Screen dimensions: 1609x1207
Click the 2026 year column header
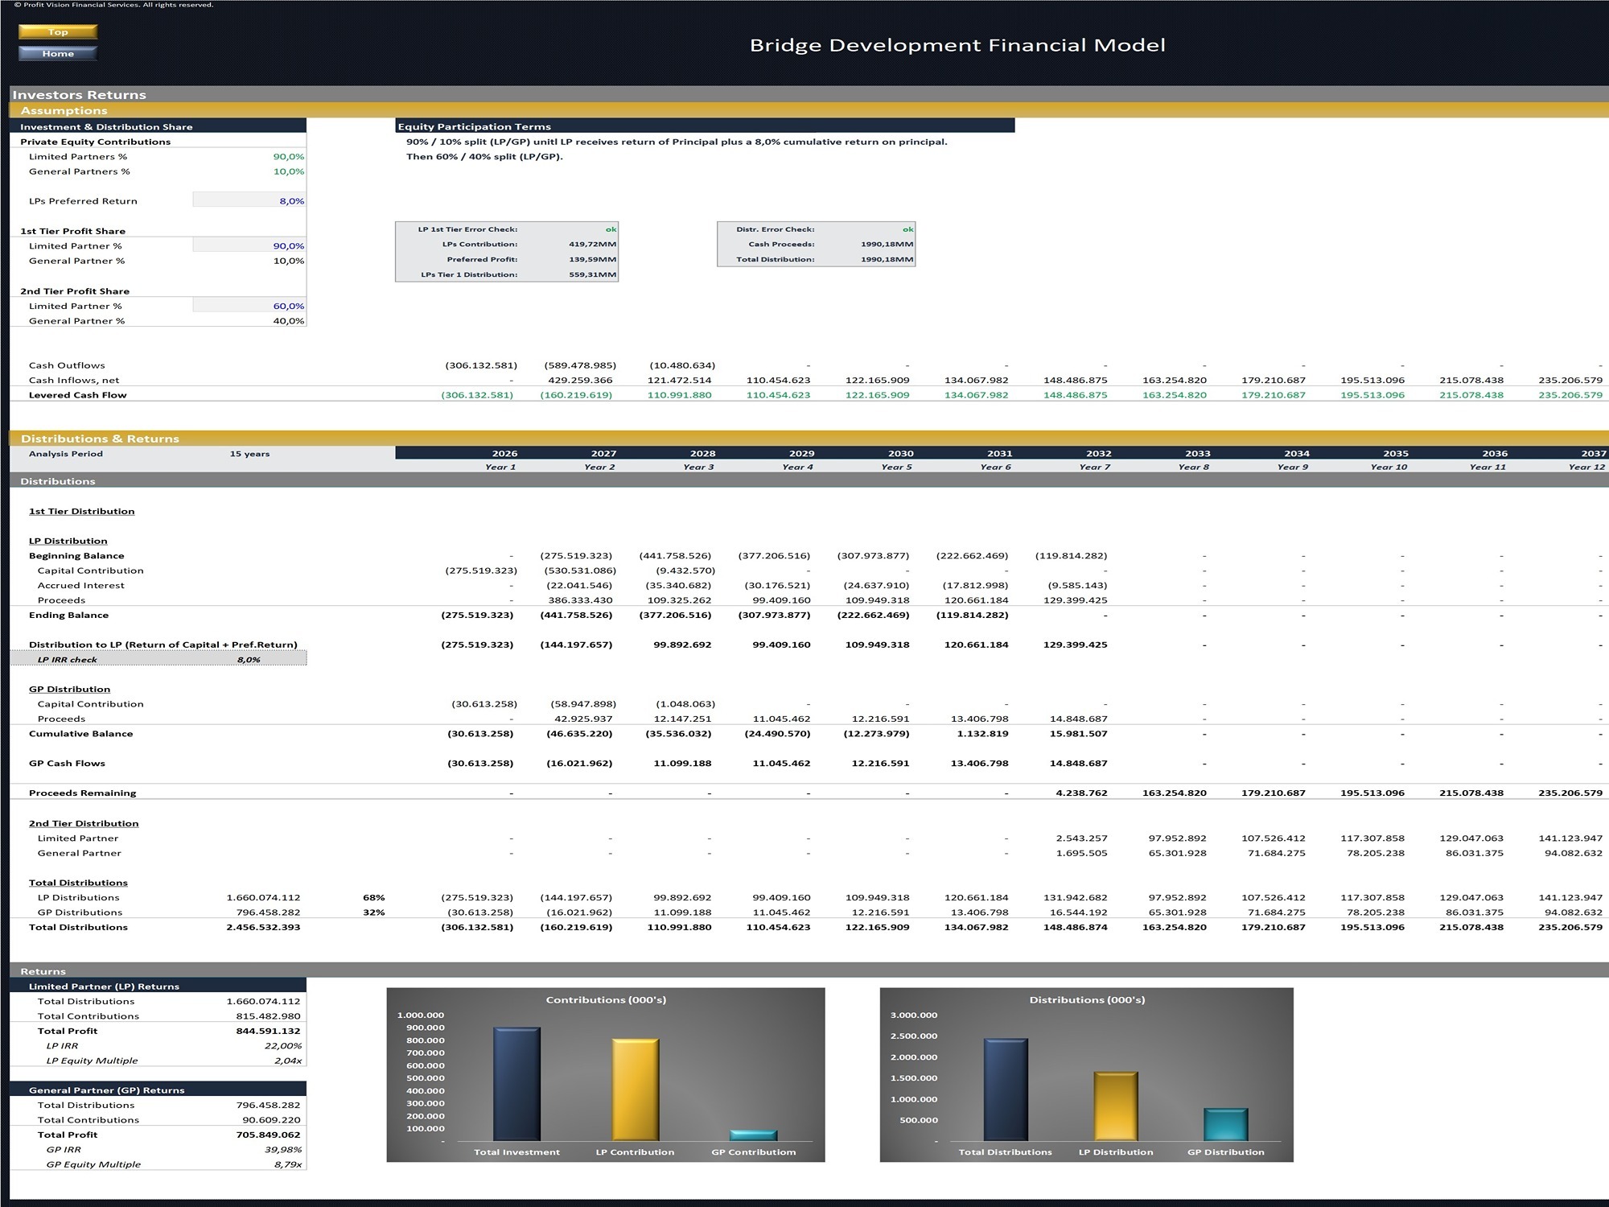504,454
